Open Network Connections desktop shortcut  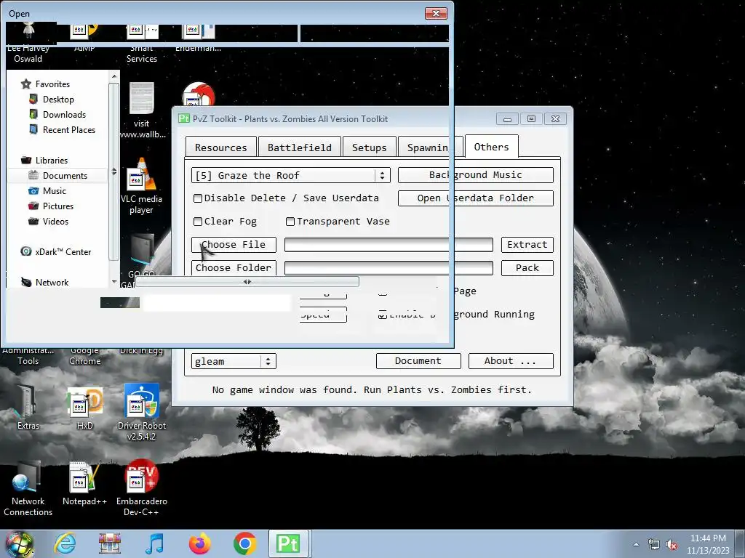pos(28,489)
